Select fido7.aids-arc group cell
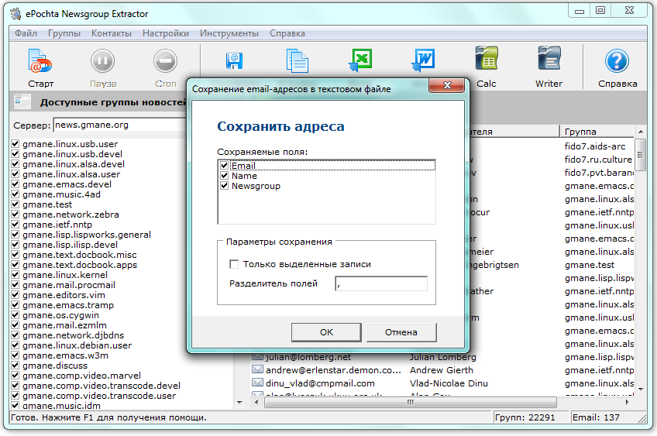Viewport: 657px width, 436px height. point(595,146)
